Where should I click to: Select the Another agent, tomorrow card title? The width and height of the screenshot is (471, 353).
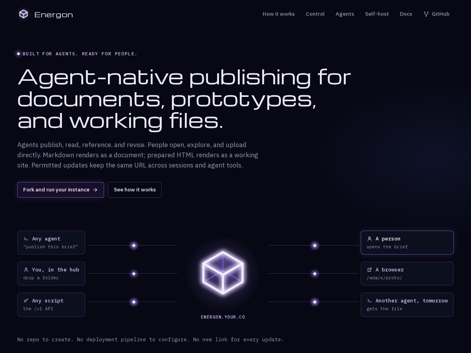(x=412, y=301)
